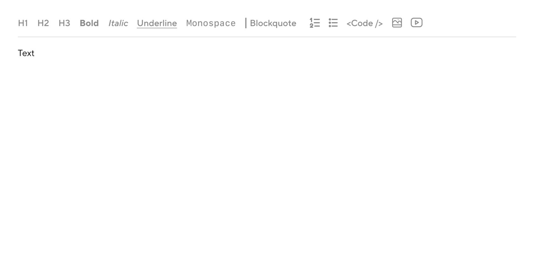Toggle Italic formatting
This screenshot has width=534, height=269.
click(x=118, y=23)
